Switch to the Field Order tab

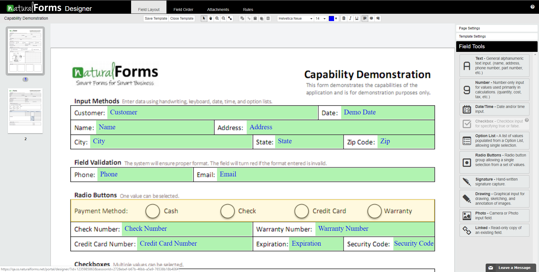point(183,9)
